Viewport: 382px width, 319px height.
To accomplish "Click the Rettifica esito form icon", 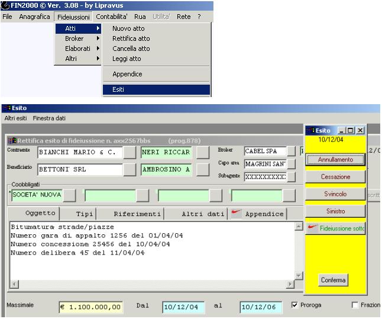I will [x=12, y=141].
